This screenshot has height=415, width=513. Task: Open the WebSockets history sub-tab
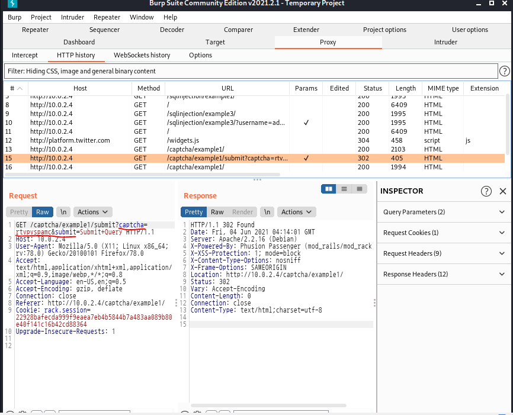[x=142, y=55]
